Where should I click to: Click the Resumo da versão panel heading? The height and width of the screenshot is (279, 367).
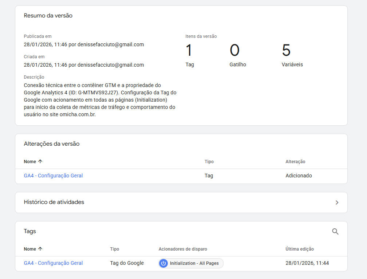click(x=48, y=16)
